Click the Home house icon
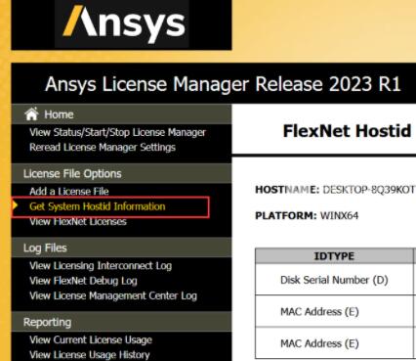This screenshot has width=416, height=361. (31, 114)
